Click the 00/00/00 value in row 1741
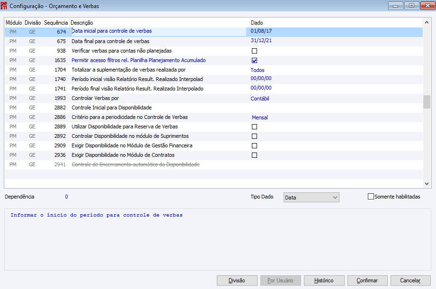The height and width of the screenshot is (289, 436). pos(261,88)
